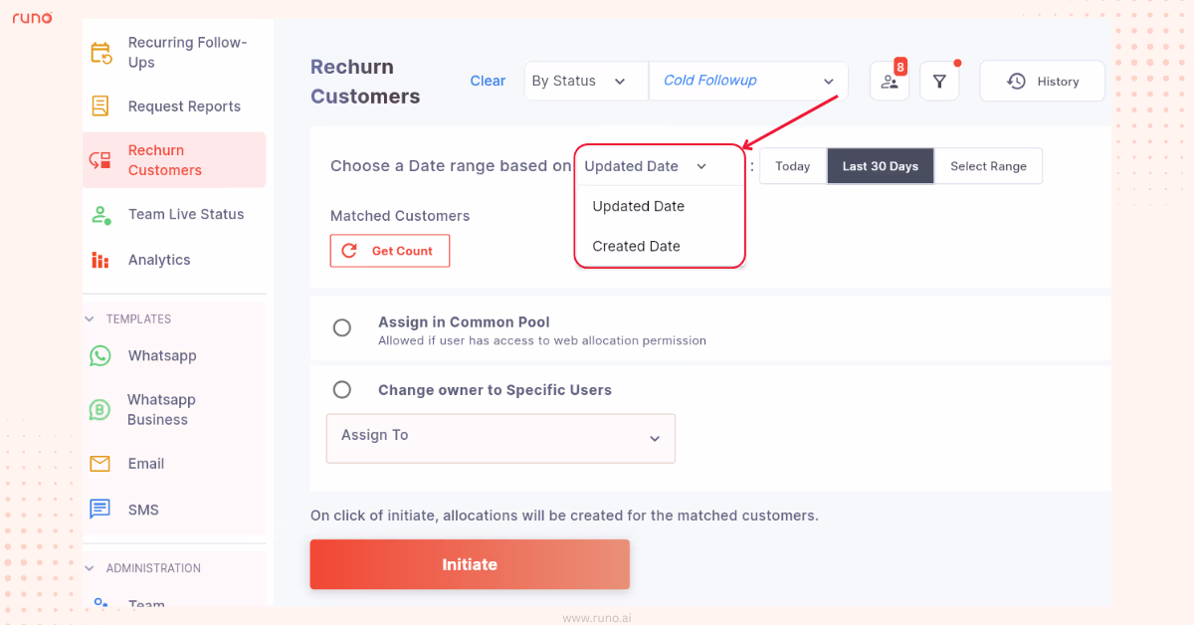Click the user allocation icon showing badge 8
1194x625 pixels.
click(x=889, y=81)
